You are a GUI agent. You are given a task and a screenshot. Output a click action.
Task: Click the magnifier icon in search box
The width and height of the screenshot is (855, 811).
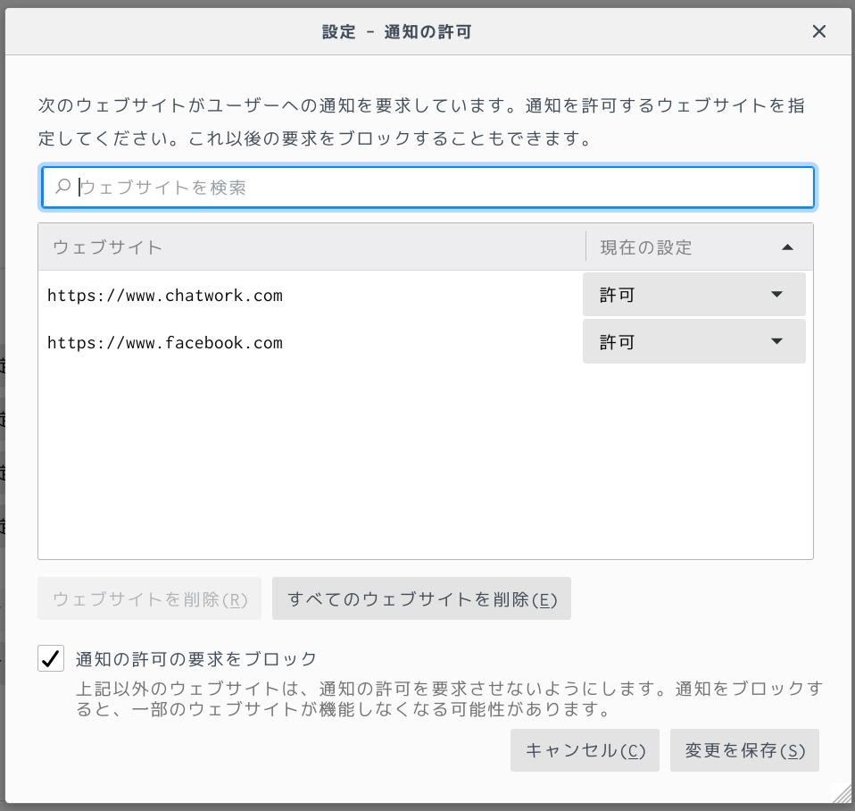(62, 187)
